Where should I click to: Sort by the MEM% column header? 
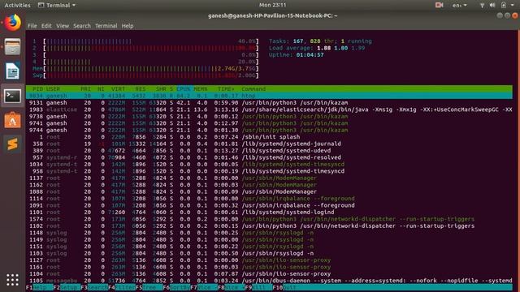pos(201,89)
